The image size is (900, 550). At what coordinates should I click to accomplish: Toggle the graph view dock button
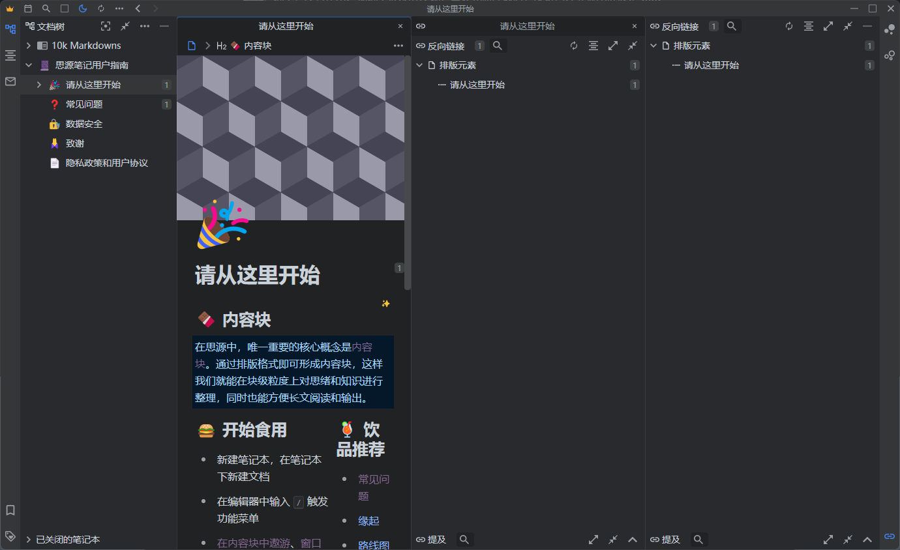pyautogui.click(x=890, y=29)
